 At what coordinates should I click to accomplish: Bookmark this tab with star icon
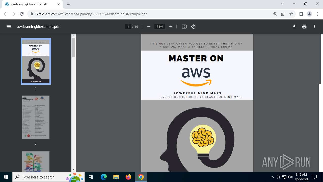[x=291, y=14]
